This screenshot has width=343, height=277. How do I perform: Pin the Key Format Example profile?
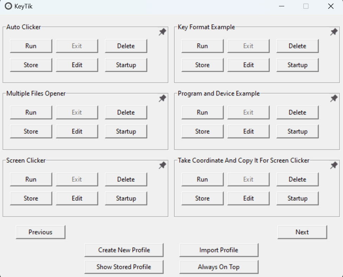click(334, 32)
